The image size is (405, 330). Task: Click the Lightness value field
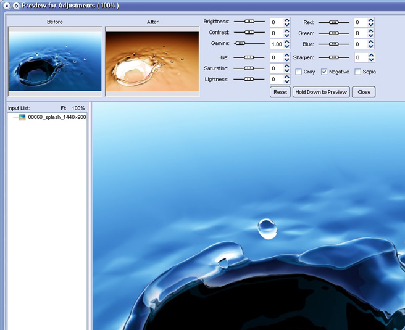[x=277, y=79]
